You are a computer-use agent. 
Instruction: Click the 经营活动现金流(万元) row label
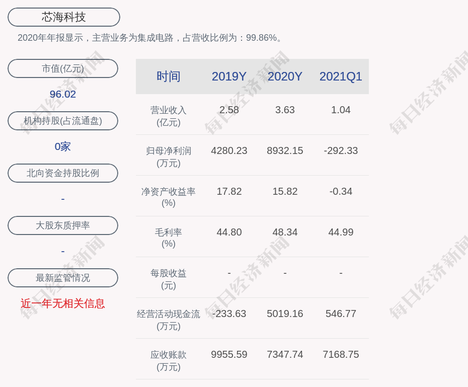click(x=169, y=320)
